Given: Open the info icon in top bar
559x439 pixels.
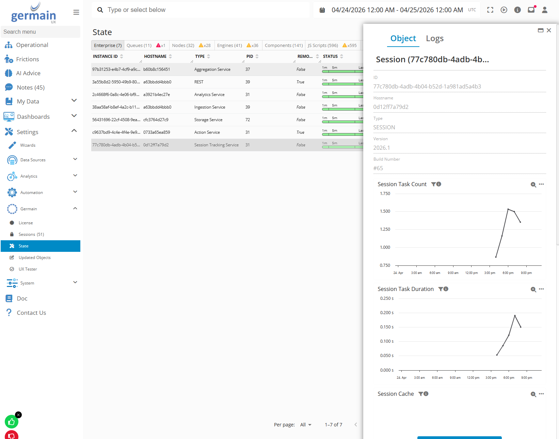Looking at the screenshot, I should pos(517,10).
